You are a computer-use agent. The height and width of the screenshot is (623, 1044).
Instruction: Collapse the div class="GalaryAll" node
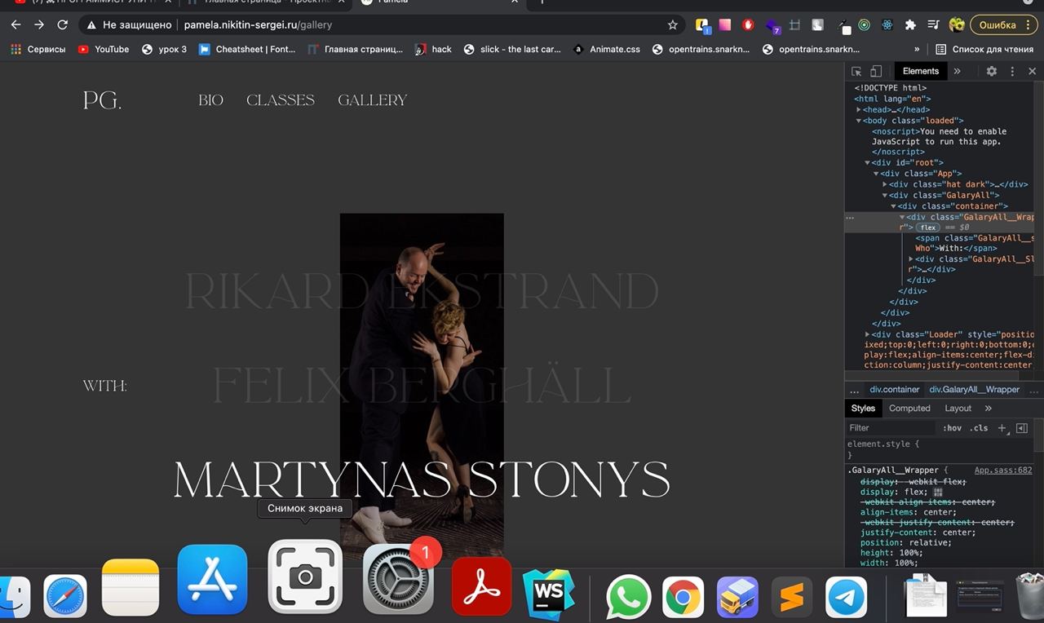coord(885,196)
